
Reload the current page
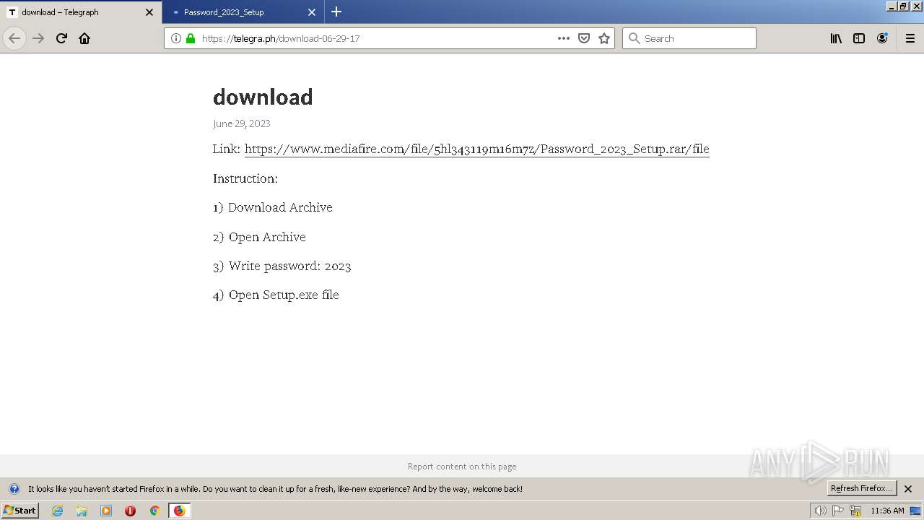[61, 38]
